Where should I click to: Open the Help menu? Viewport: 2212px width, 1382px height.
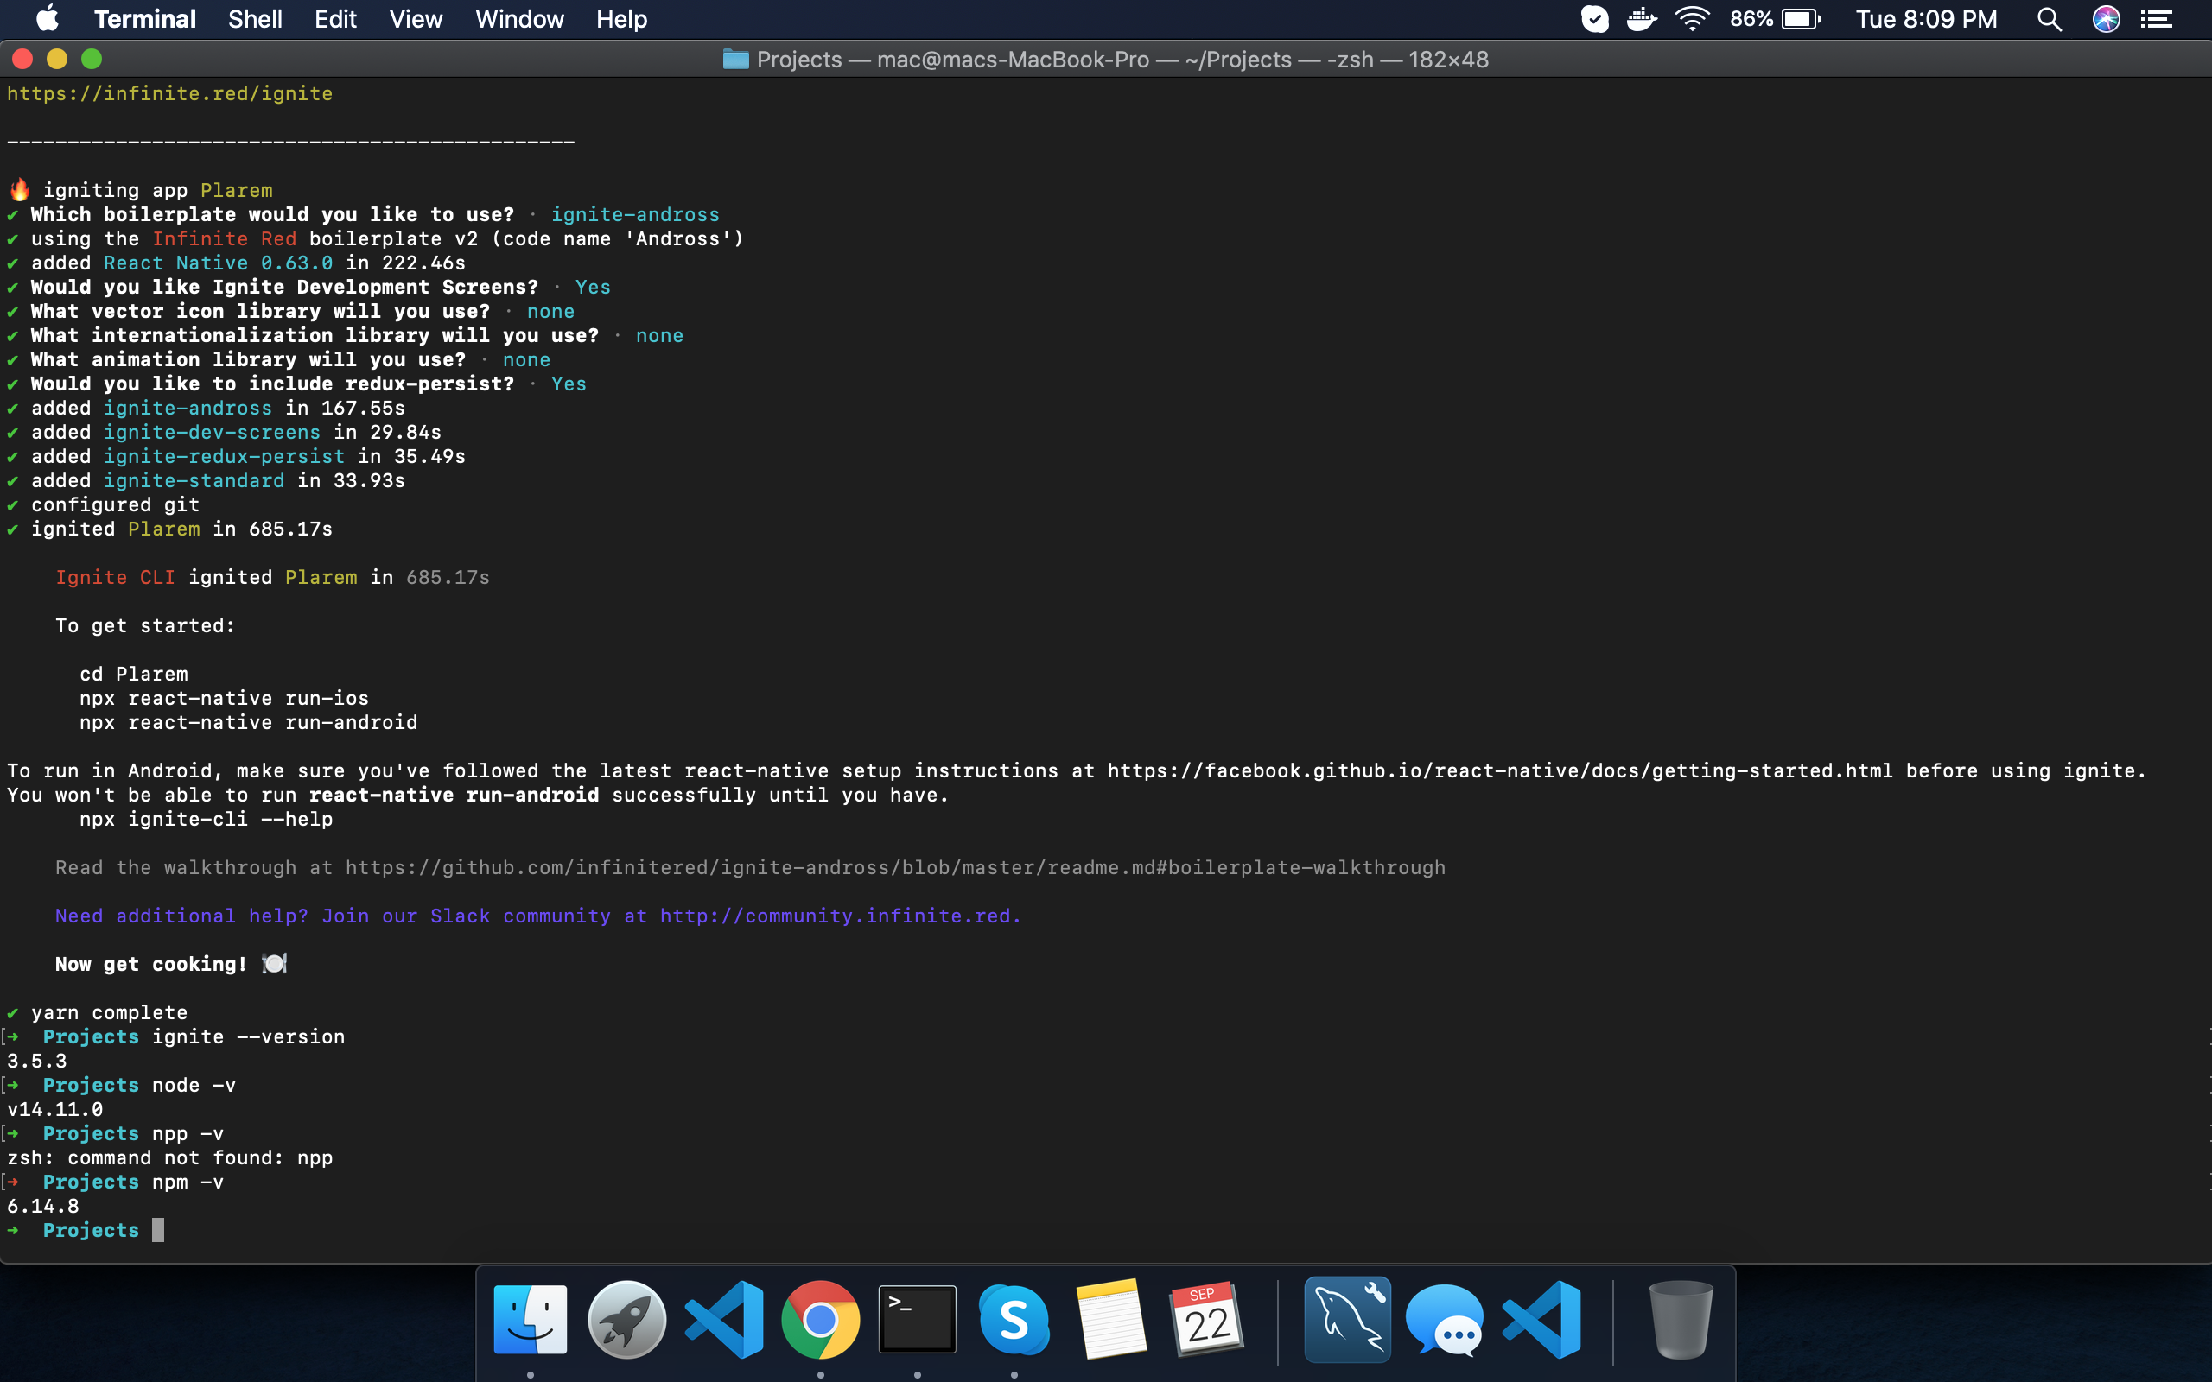(621, 18)
